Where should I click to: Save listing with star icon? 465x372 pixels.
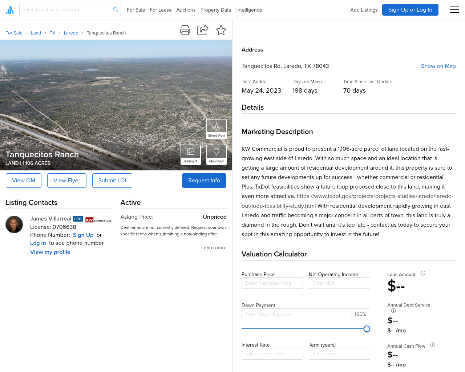click(221, 30)
